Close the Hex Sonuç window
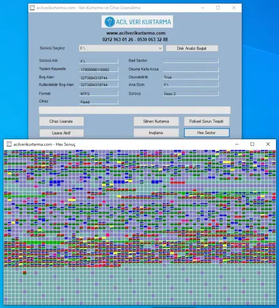This screenshot has width=279, height=308. (x=268, y=144)
